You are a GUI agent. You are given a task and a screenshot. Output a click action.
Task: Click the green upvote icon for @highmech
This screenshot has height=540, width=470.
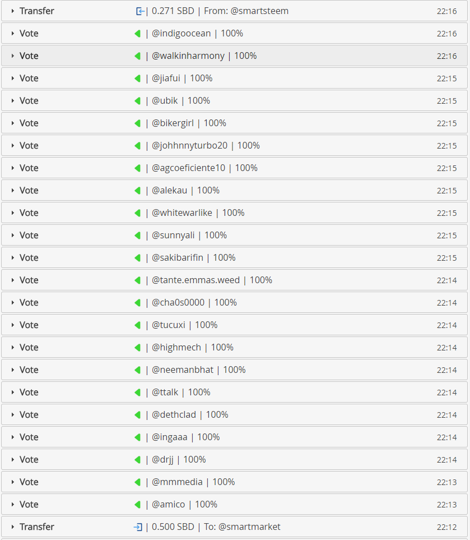coord(138,347)
